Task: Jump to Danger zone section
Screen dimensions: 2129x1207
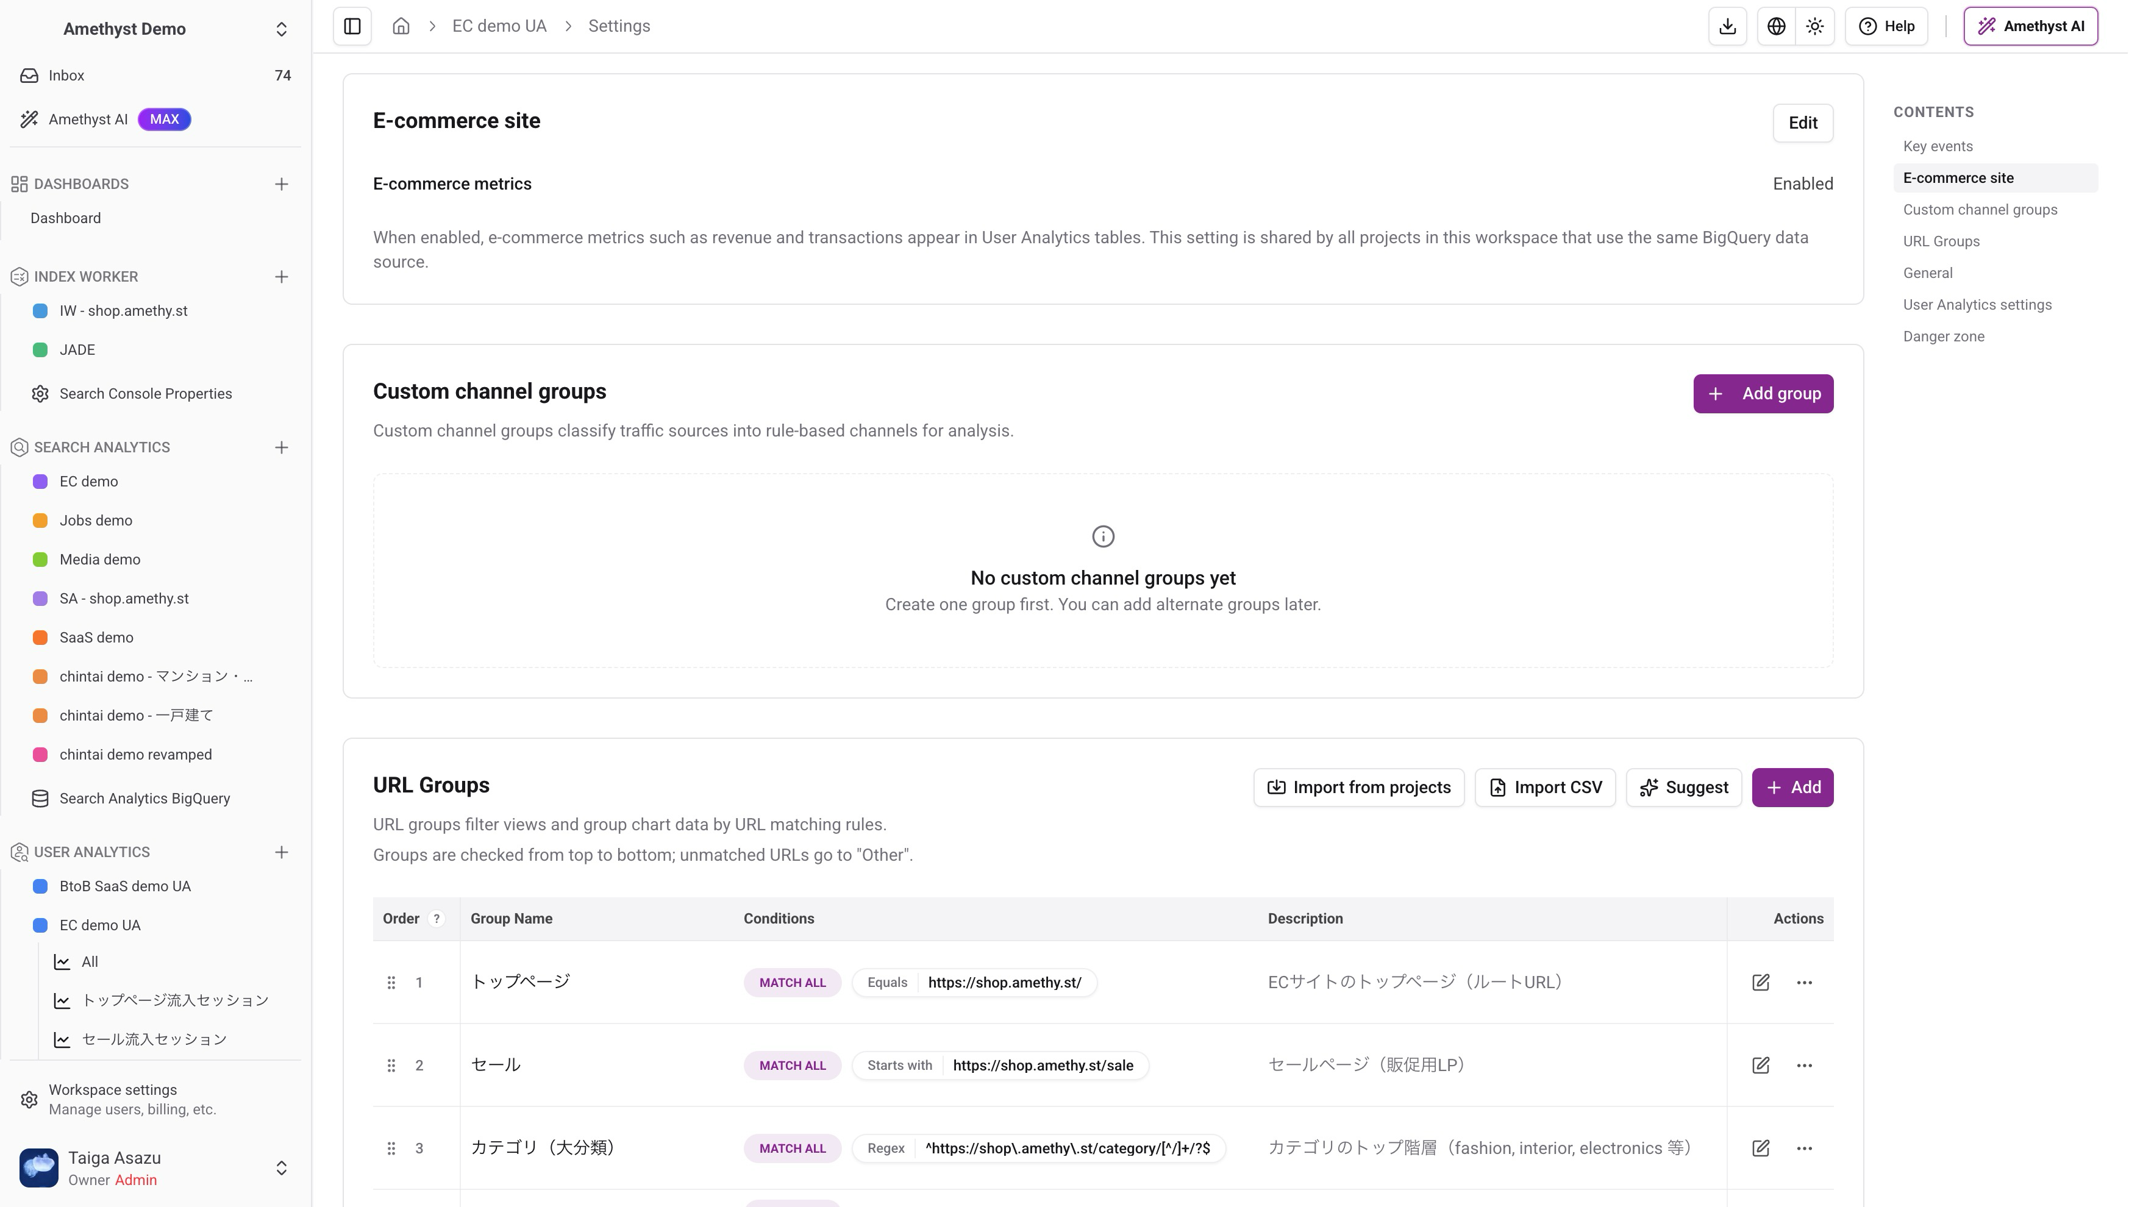Action: coord(1943,336)
